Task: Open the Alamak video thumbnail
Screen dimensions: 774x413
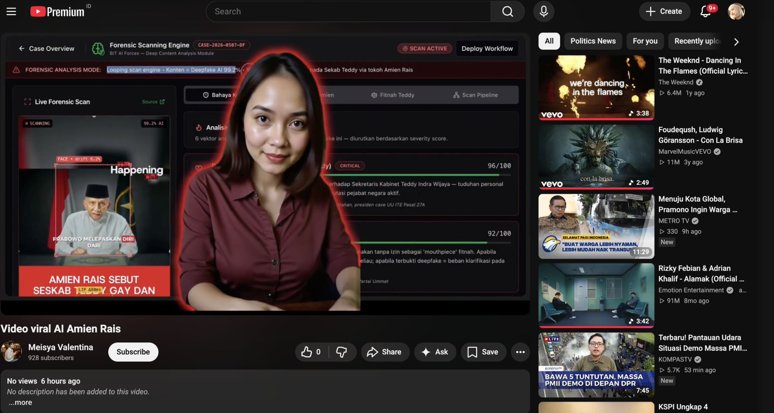Action: tap(596, 296)
